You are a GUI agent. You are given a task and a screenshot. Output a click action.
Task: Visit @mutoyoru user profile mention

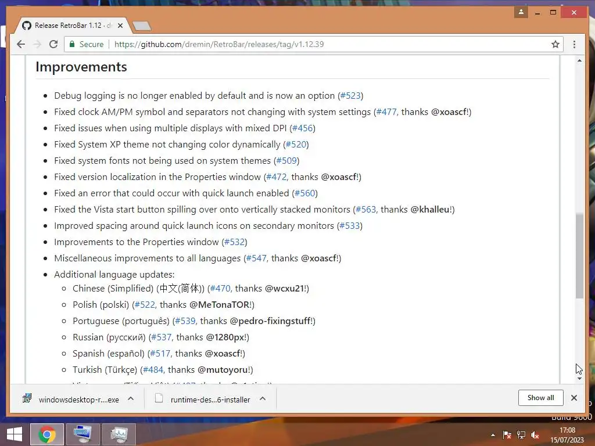pos(223,370)
